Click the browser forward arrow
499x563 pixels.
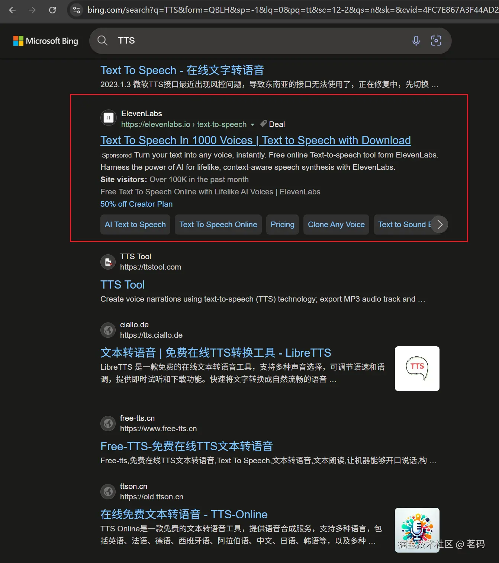click(32, 10)
